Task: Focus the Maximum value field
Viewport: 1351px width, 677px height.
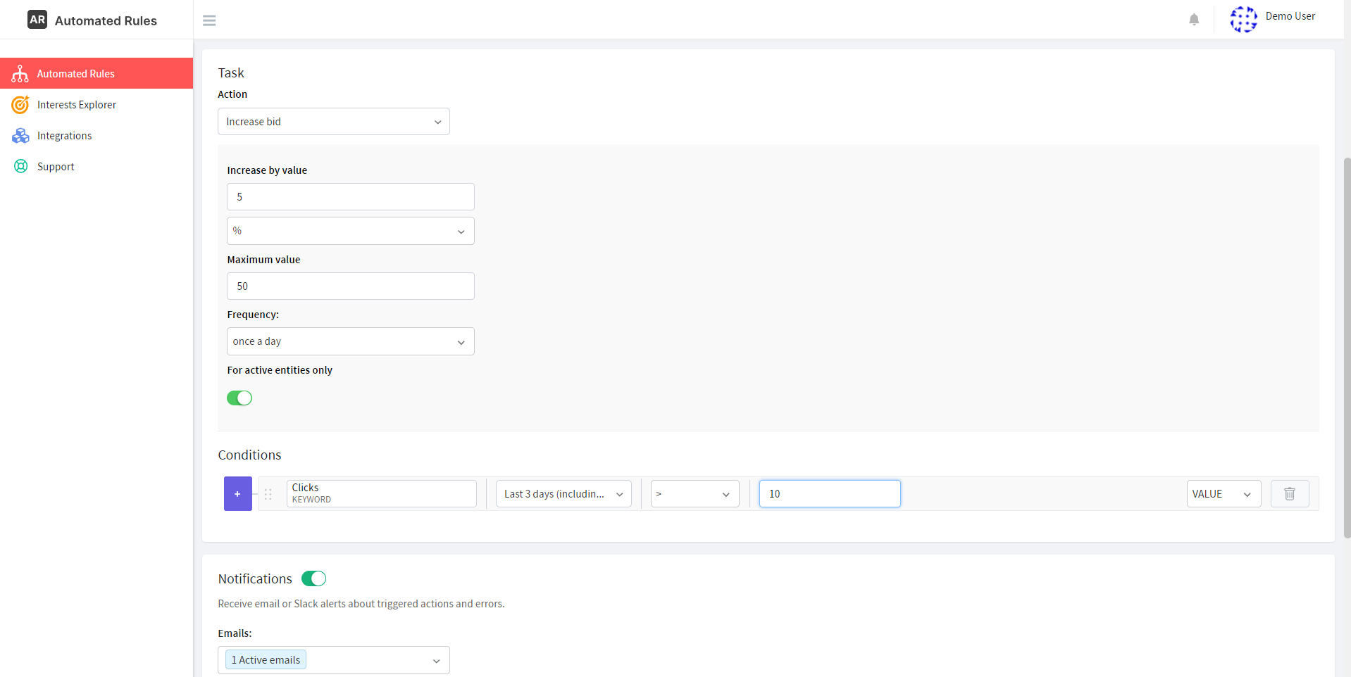Action: [351, 286]
